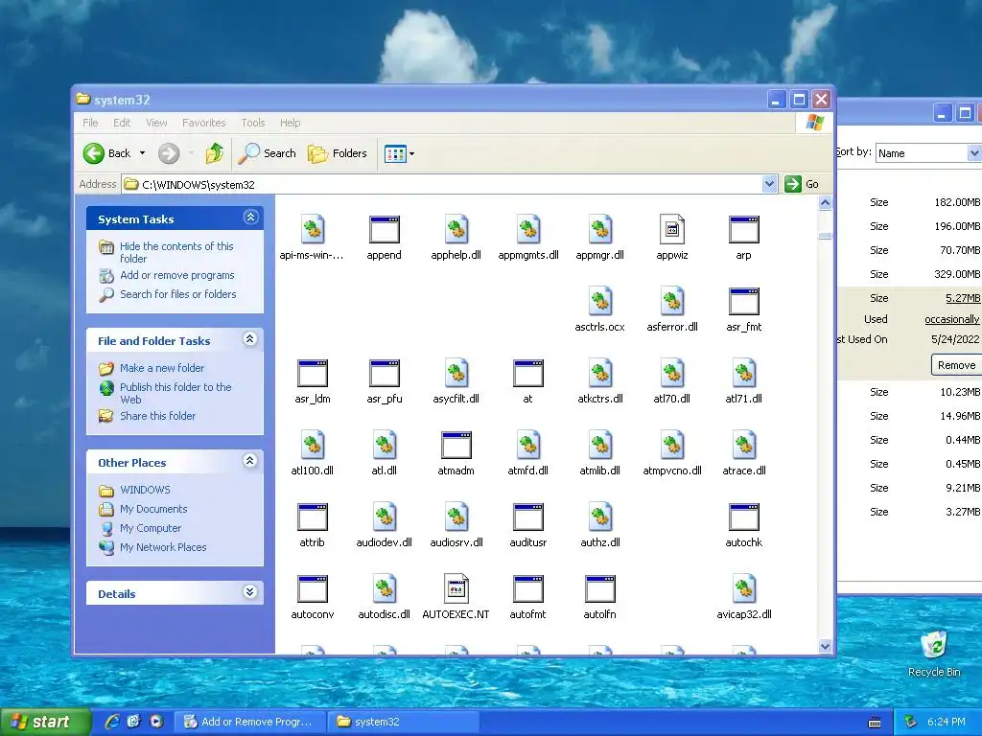
Task: Select the atmadm program icon
Action: [456, 452]
